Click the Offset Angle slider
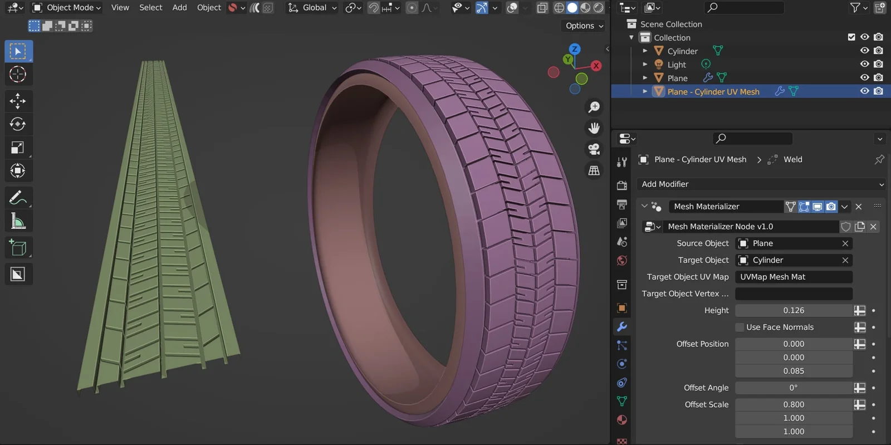The width and height of the screenshot is (891, 445). click(x=794, y=388)
